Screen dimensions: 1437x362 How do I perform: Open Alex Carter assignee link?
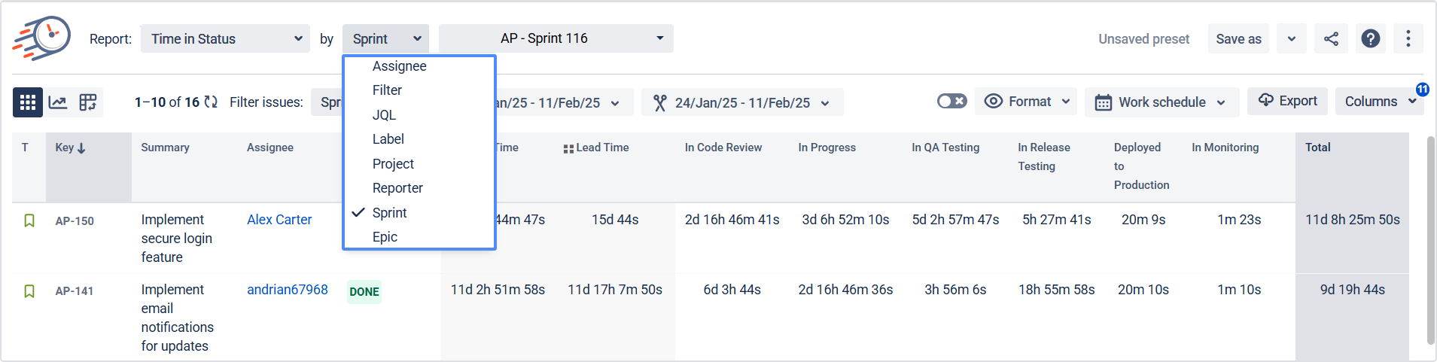click(279, 220)
